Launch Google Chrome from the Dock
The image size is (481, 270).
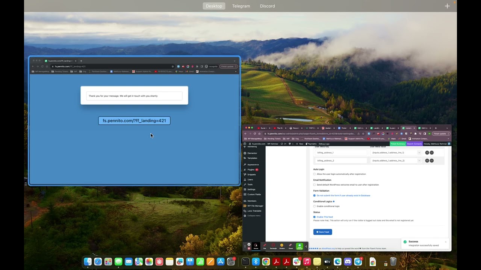tap(266, 261)
